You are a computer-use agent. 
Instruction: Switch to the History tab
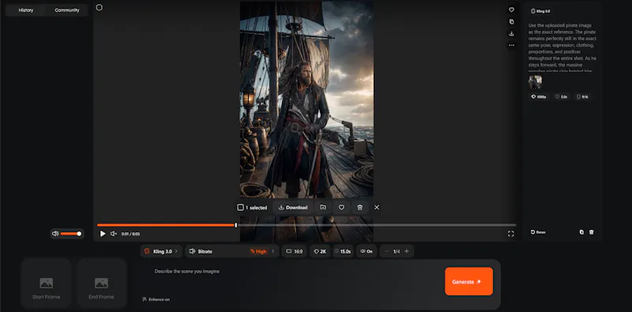(x=26, y=10)
